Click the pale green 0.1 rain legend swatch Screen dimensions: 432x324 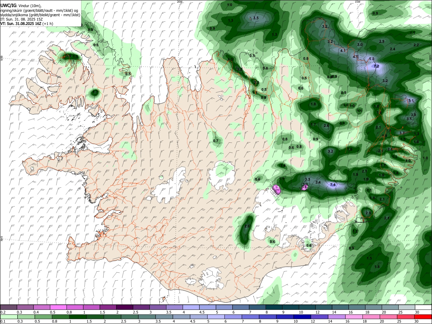tap(9, 317)
